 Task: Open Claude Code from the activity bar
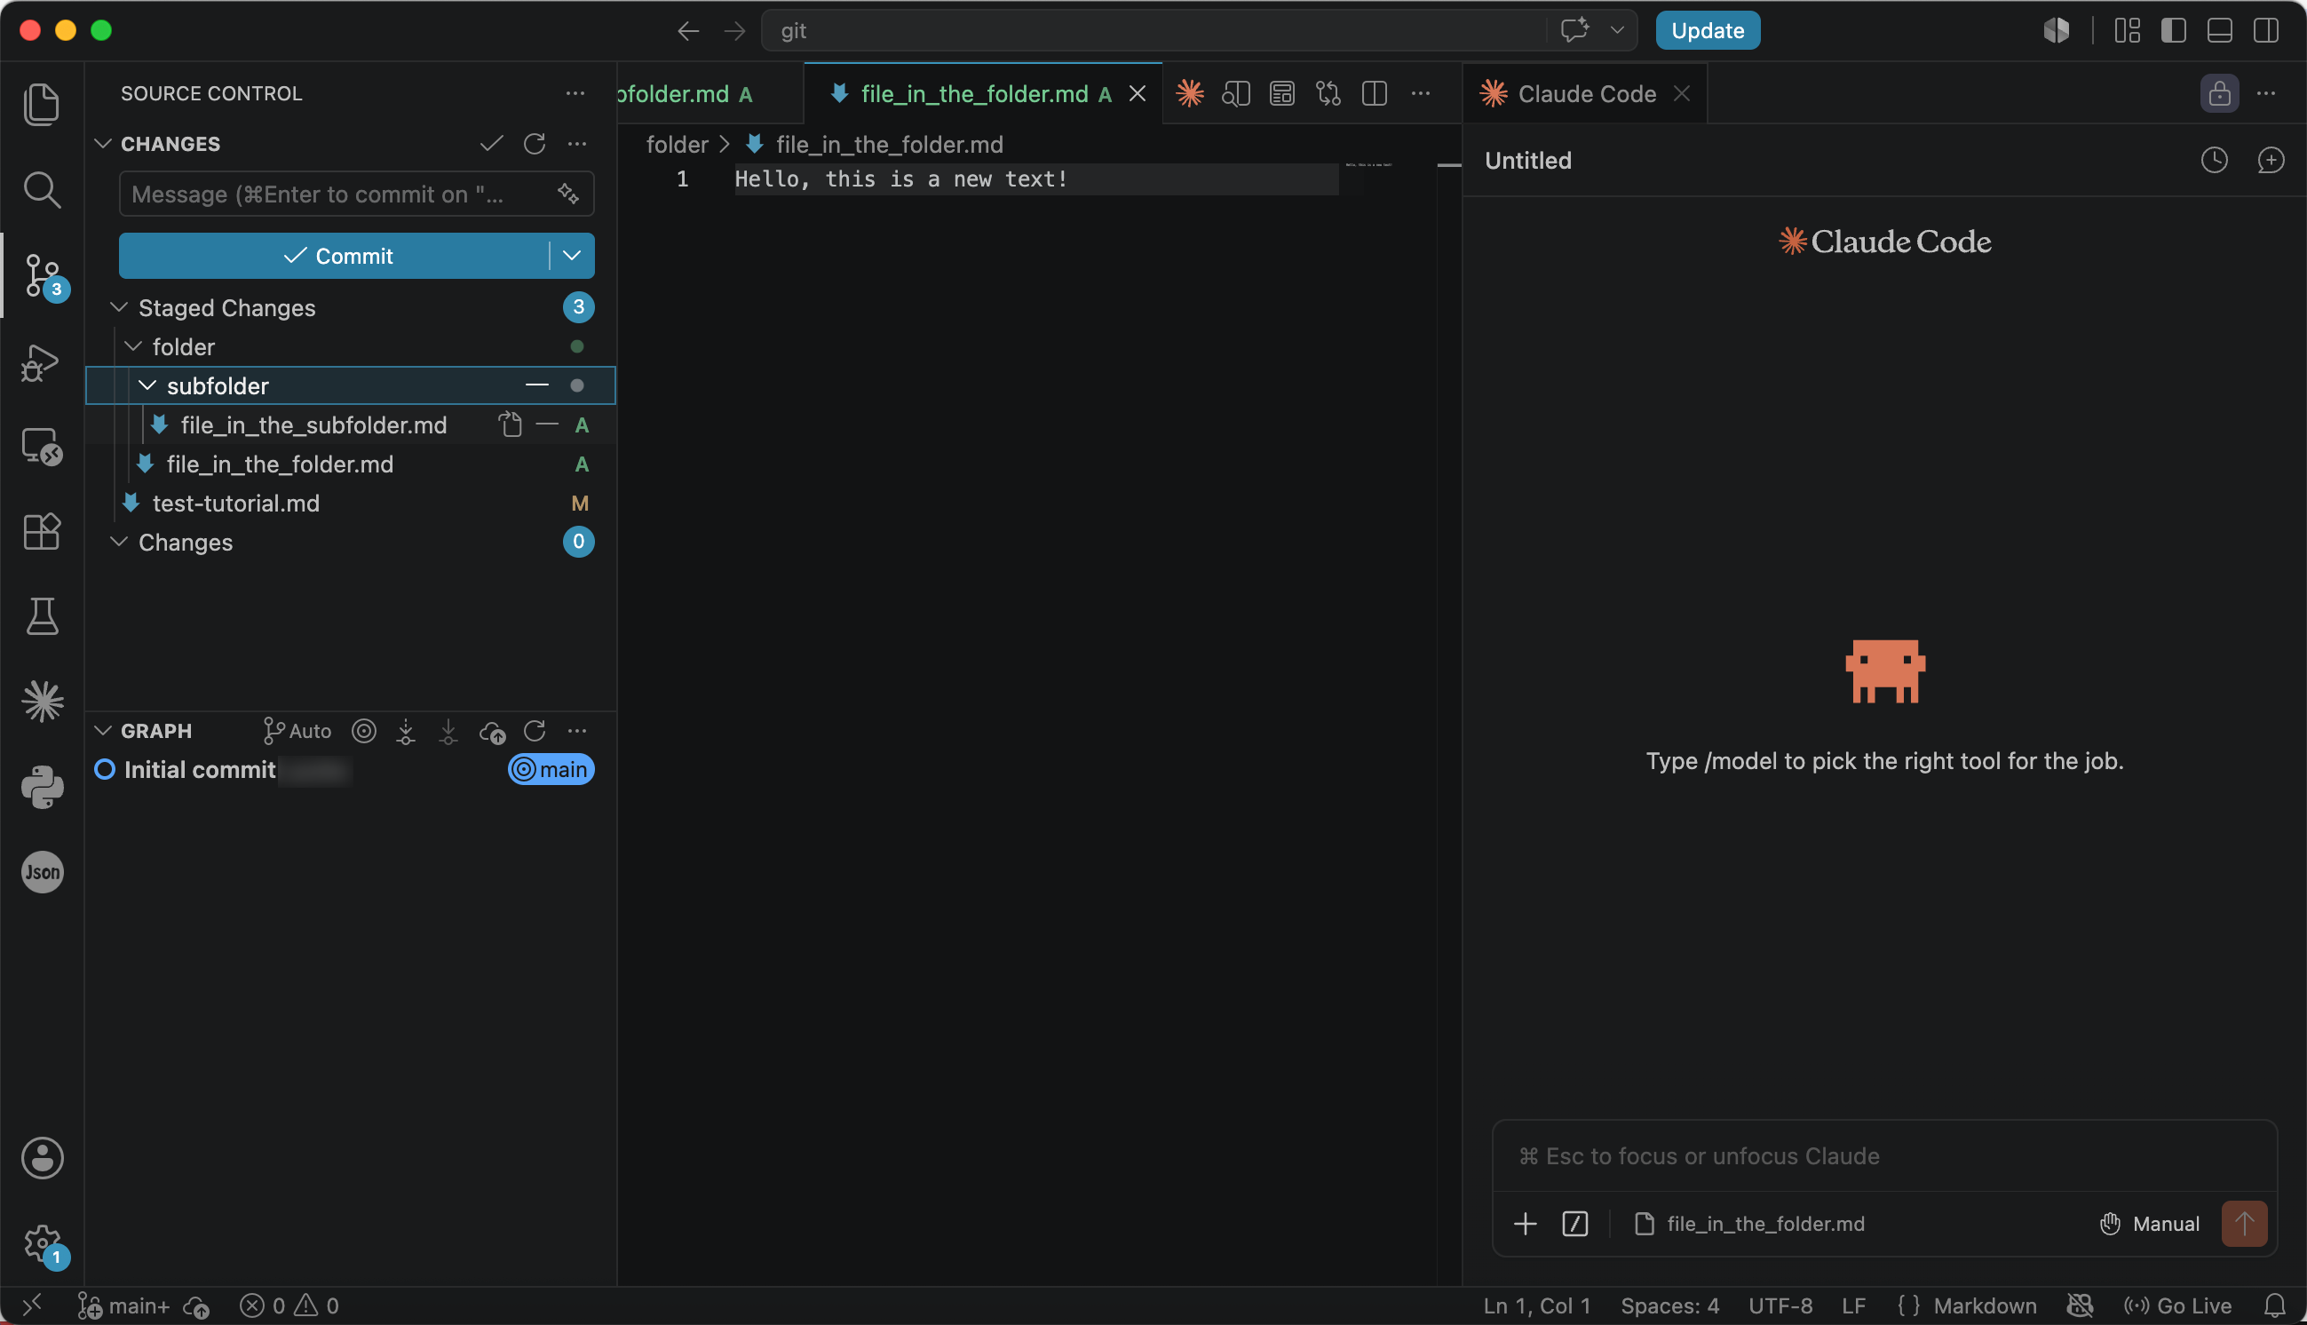pos(42,701)
